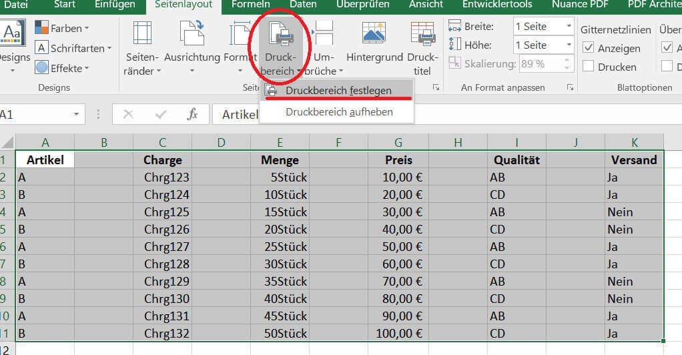
Task: Toggle Überschriften Anzeigen checkbox
Action: pyautogui.click(x=667, y=47)
